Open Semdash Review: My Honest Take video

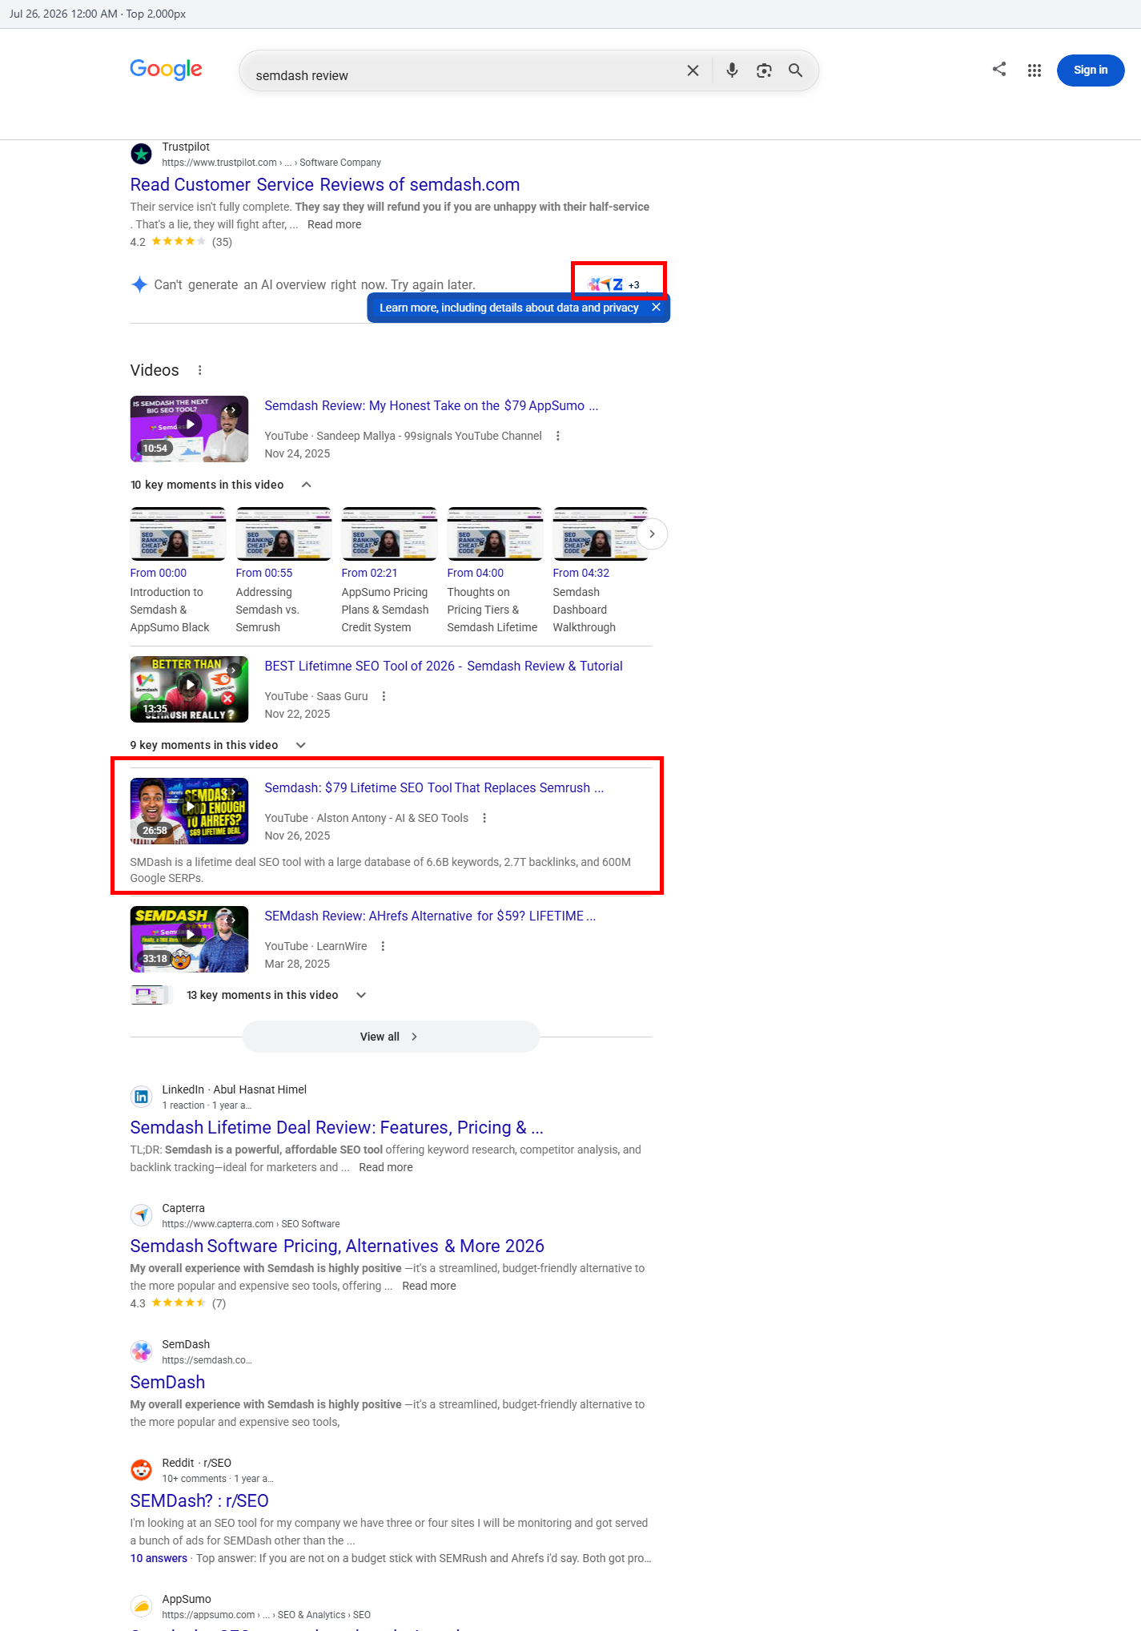[x=432, y=405]
